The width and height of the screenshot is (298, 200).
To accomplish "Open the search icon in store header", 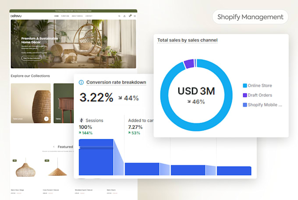I will pyautogui.click(x=119, y=16).
